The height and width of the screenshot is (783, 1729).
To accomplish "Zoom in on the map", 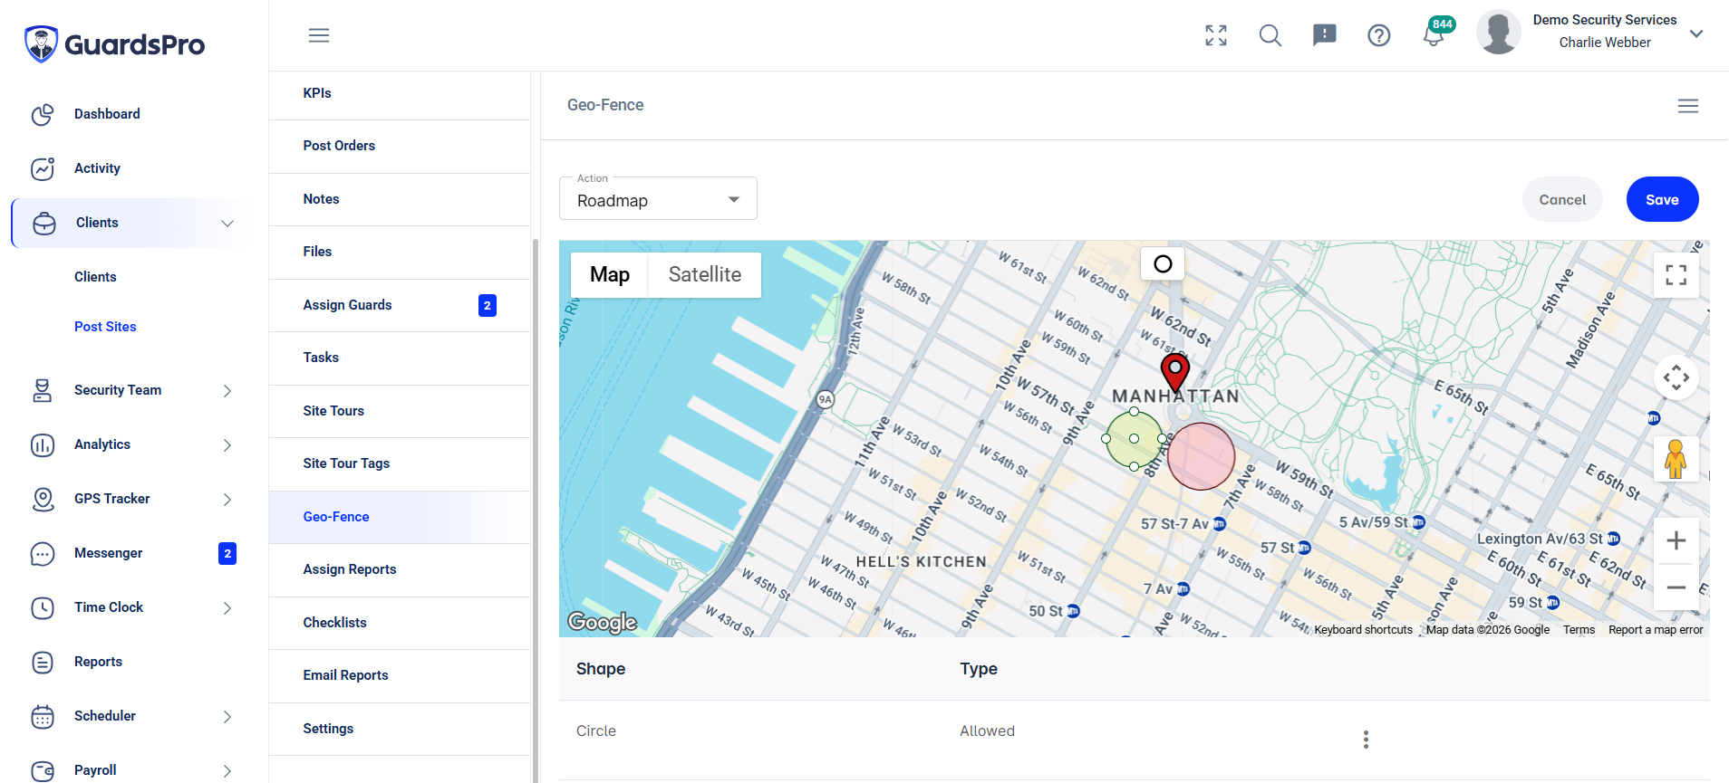I will 1676,540.
